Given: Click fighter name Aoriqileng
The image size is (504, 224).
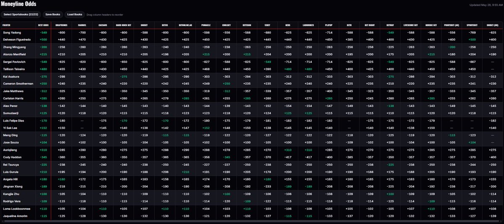Looking at the screenshot, I should tap(10, 150).
